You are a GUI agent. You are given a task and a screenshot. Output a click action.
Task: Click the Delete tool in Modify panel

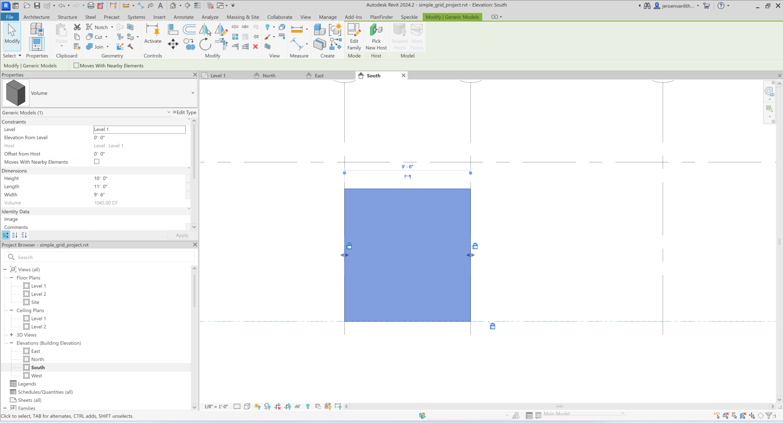(x=255, y=47)
